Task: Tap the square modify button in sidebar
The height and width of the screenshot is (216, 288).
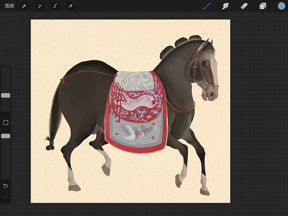Action: (x=6, y=122)
